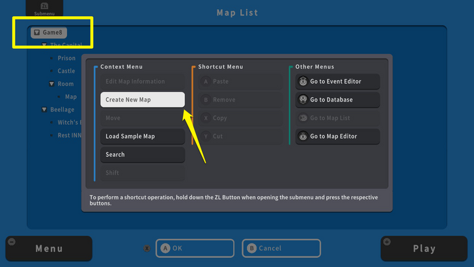Click the Other Menus heading

coord(314,66)
